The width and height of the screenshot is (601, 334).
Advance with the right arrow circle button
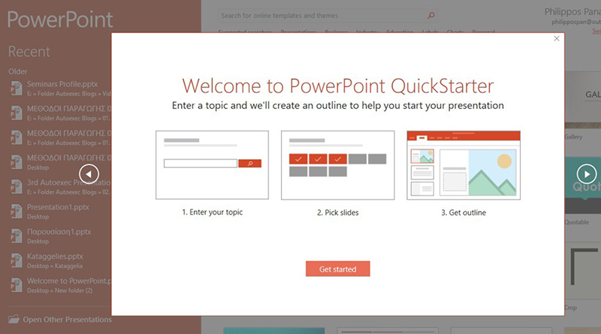[587, 174]
